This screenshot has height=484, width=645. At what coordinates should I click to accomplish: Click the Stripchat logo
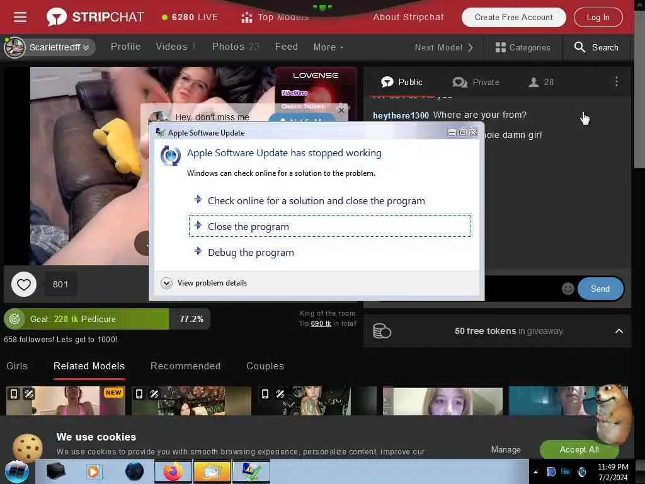click(96, 17)
